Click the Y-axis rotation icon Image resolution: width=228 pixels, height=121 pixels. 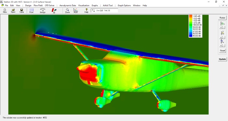point(222,33)
